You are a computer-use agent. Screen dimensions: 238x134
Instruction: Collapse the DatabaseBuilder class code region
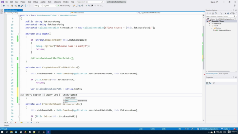click(x=19, y=16)
